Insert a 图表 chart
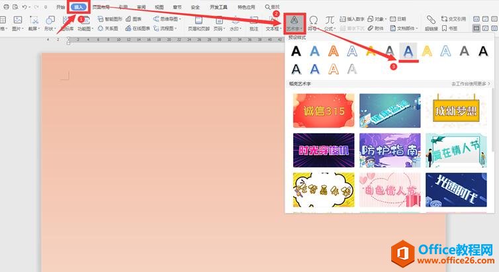 pyautogui.click(x=134, y=19)
